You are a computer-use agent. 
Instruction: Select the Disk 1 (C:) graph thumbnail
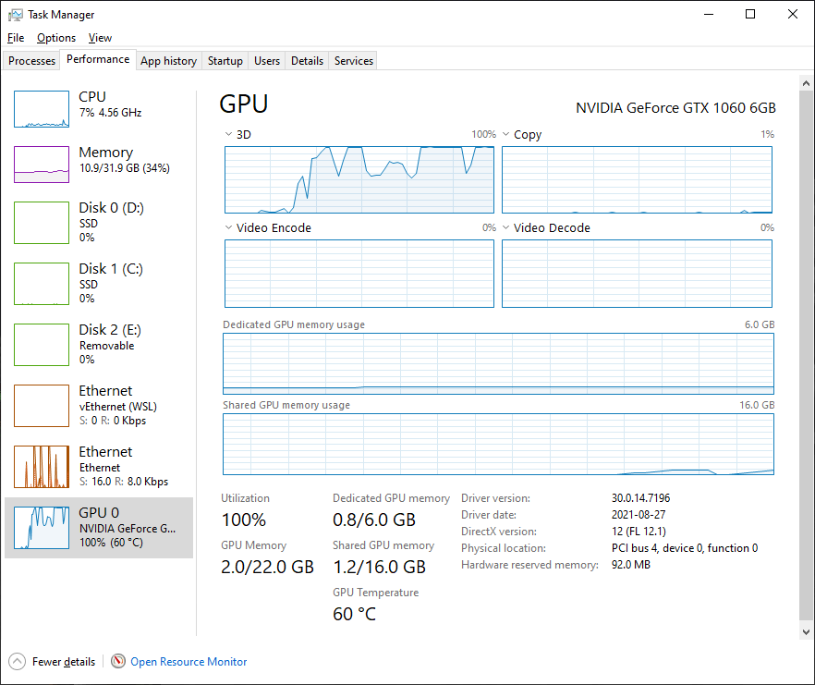point(42,284)
